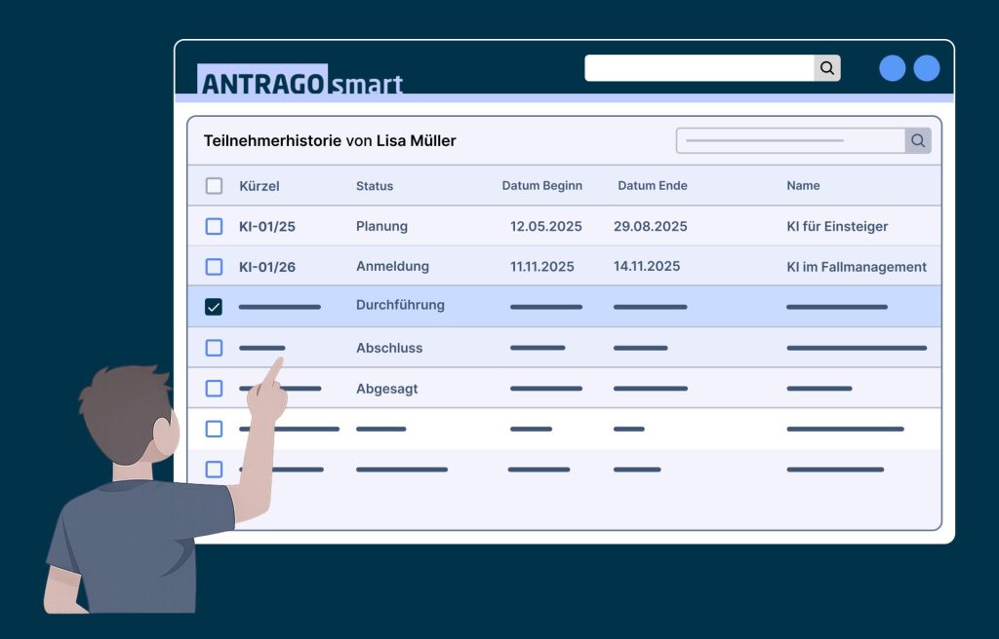Click the second blue circle button at top right
Screen dimensions: 999x639
tap(926, 68)
